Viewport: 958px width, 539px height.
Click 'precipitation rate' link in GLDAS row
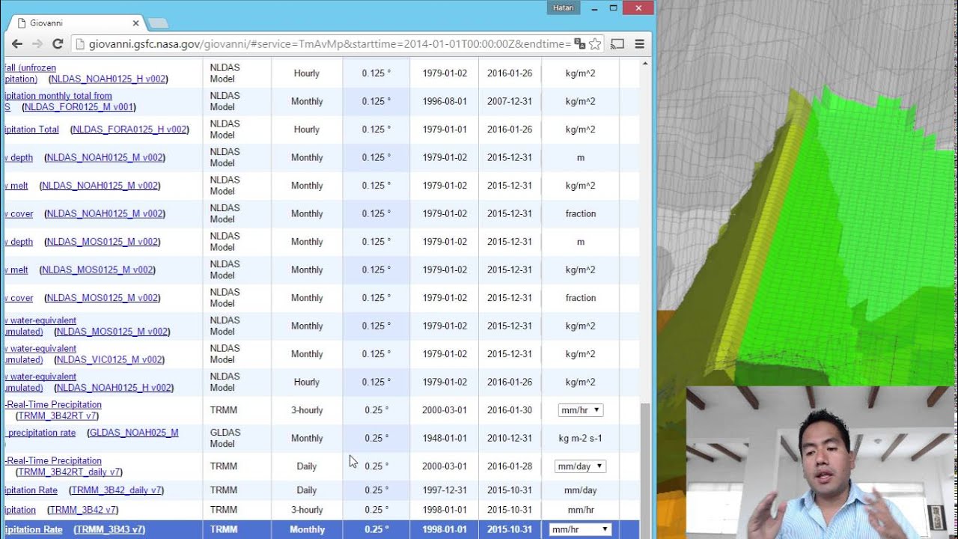pyautogui.click(x=40, y=433)
